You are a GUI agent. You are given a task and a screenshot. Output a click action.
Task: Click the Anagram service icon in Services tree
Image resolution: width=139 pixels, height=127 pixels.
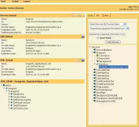pyautogui.click(x=95, y=52)
